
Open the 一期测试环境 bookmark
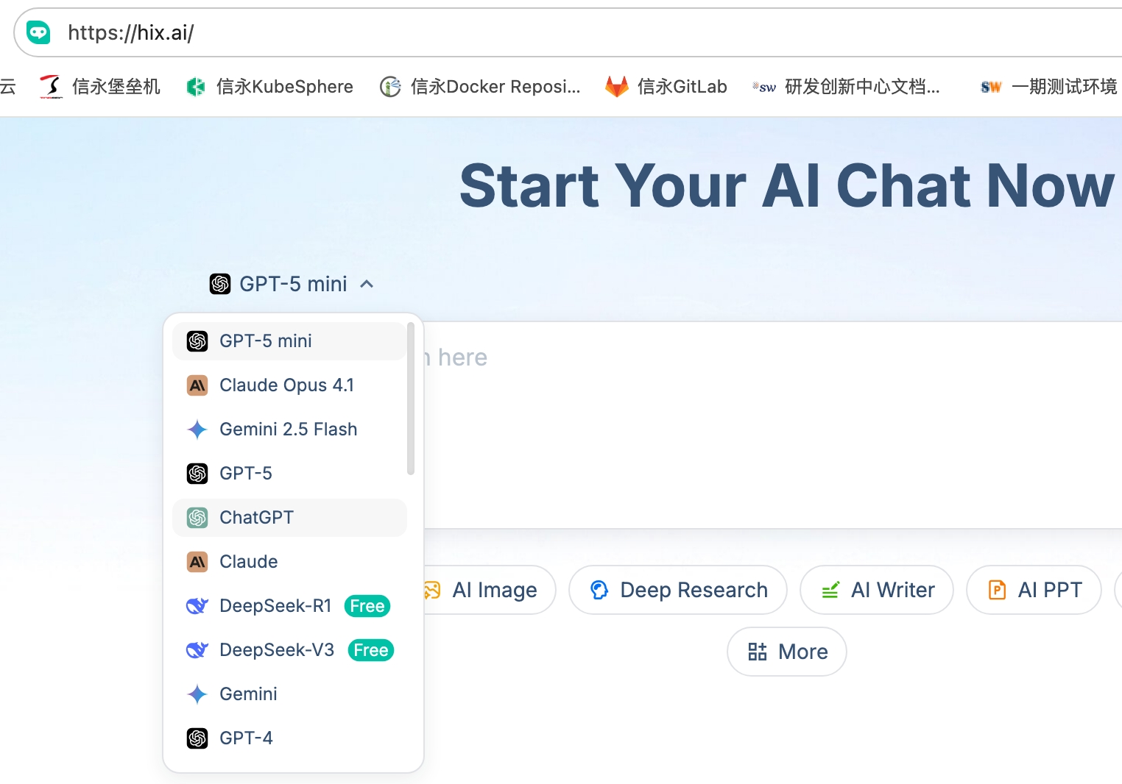tap(1050, 87)
